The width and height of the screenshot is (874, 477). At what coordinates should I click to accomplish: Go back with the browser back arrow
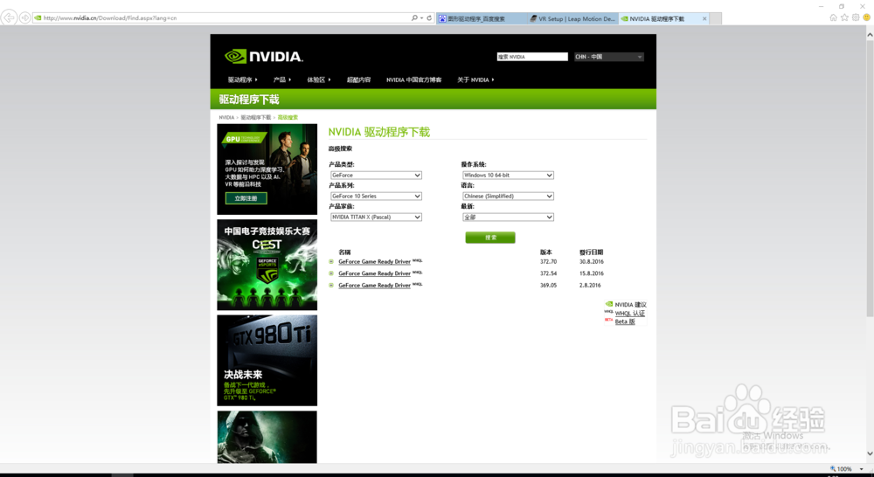tap(9, 17)
